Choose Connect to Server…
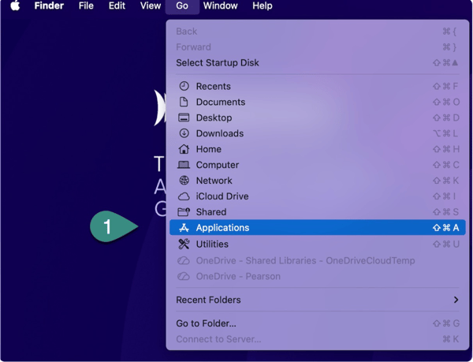Screen dimensions: 473x362 pyautogui.click(x=318, y=339)
